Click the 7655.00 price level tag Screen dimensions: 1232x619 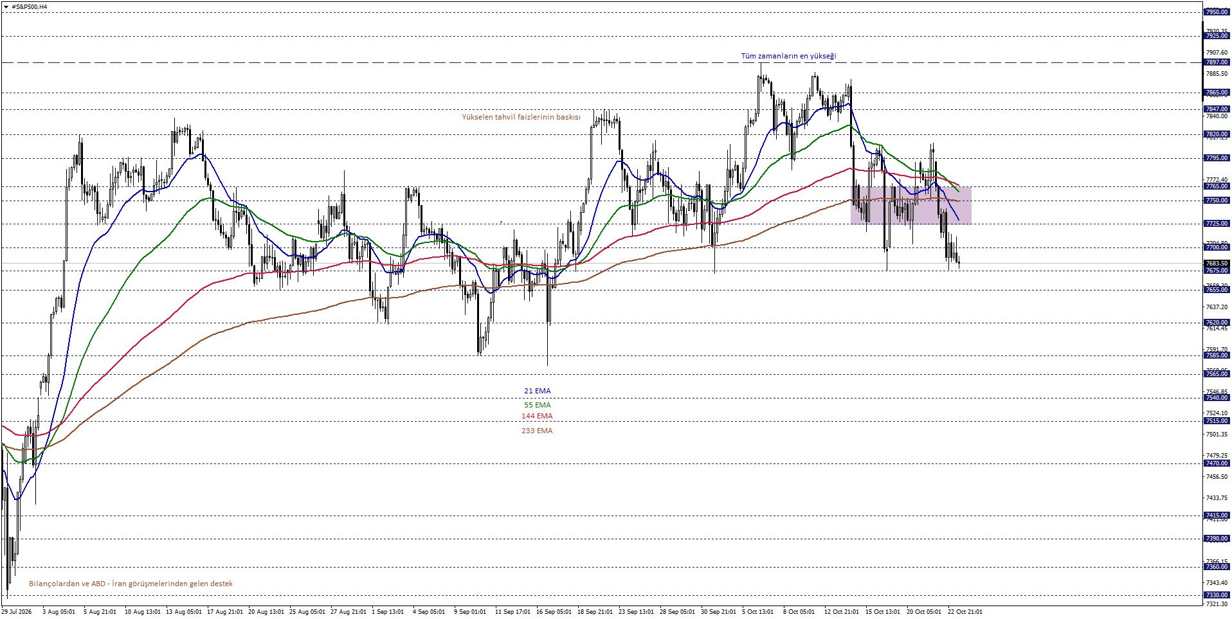point(1216,290)
